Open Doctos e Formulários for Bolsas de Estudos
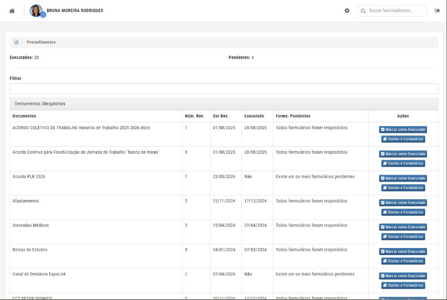Image resolution: width=447 pixels, height=300 pixels. pos(403,261)
